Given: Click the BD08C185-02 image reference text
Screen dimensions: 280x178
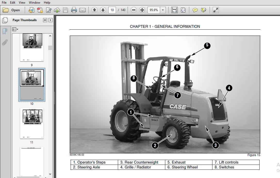Looking at the screenshot, I should pyautogui.click(x=77, y=155).
